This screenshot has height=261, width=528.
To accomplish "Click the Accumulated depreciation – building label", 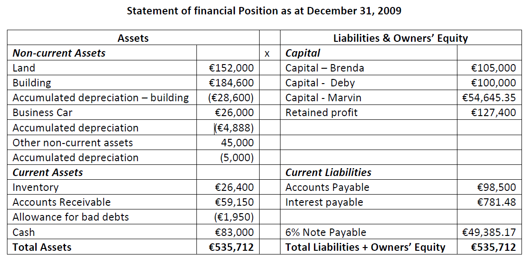I will click(x=101, y=98).
